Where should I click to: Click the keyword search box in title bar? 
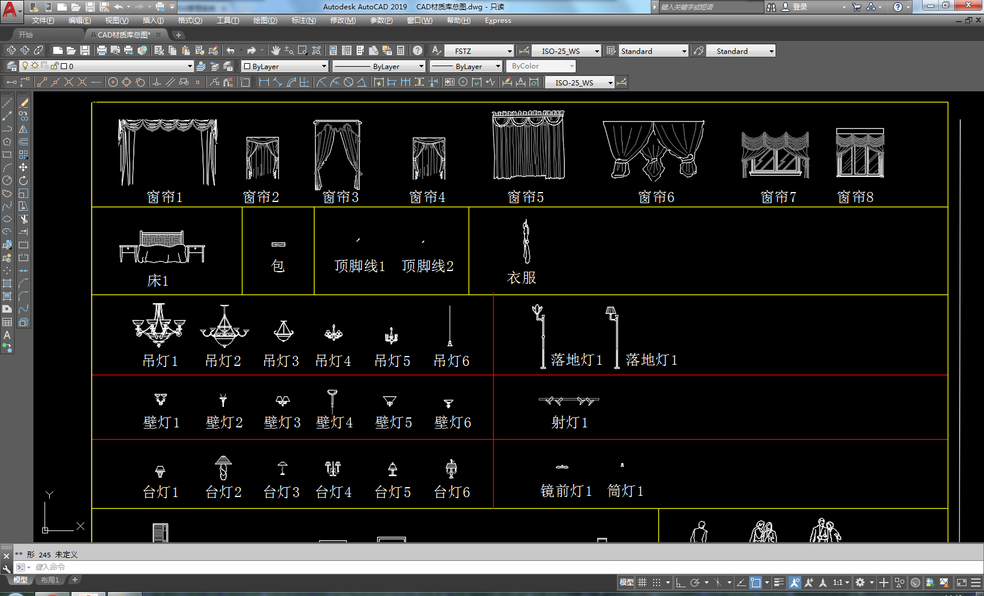pos(712,7)
